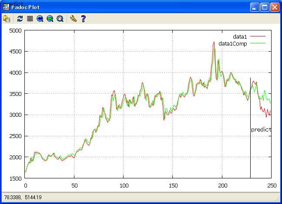The image size is (282, 204).
Task: Open settings with the wrench icon
Action: pyautogui.click(x=73, y=19)
